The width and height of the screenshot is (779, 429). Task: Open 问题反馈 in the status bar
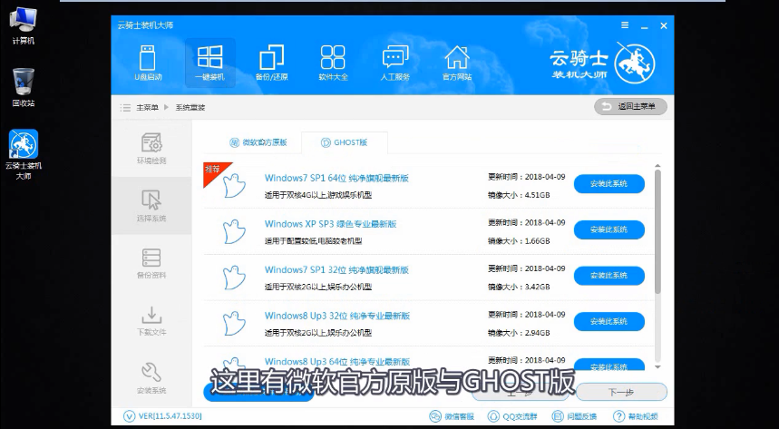pyautogui.click(x=574, y=416)
